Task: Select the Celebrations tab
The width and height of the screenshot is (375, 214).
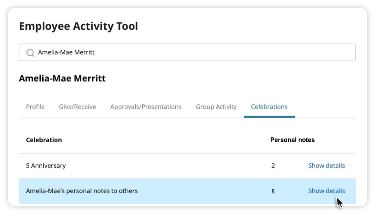Action: (x=269, y=107)
